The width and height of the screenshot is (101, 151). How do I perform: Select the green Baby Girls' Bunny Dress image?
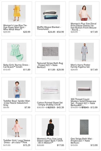[x=17, y=52]
